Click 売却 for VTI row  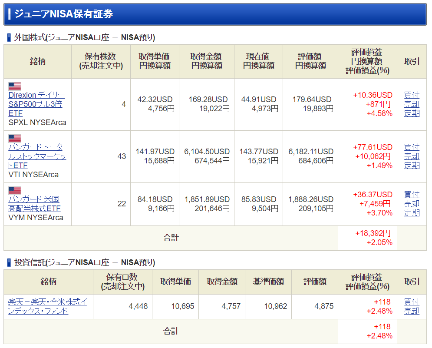(x=412, y=156)
